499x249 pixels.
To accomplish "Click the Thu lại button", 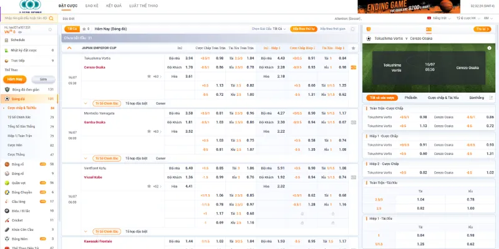I will [x=481, y=29].
